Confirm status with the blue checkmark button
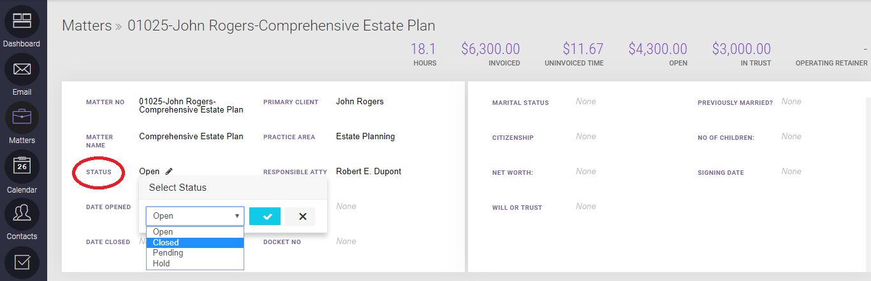 coord(265,216)
